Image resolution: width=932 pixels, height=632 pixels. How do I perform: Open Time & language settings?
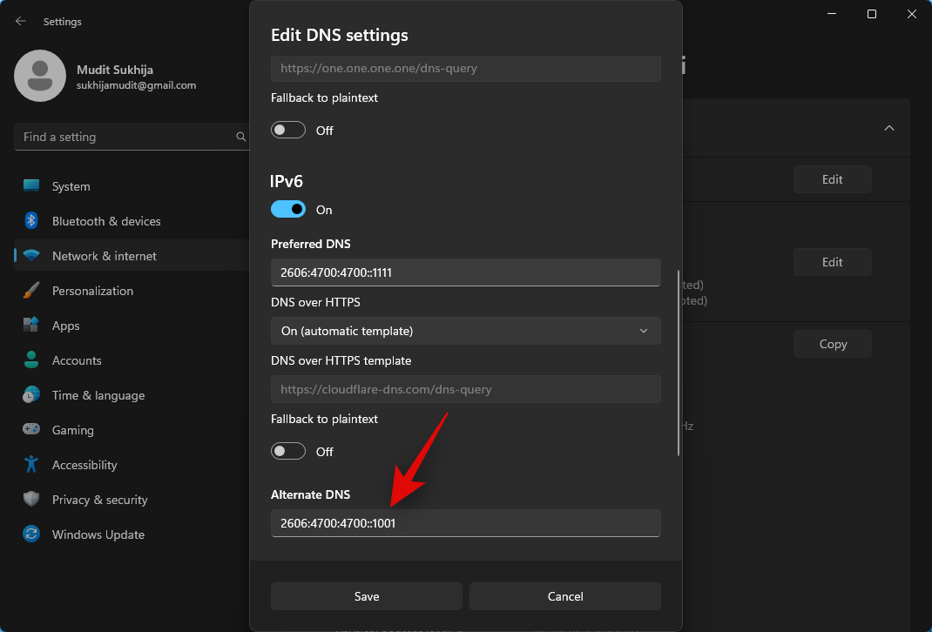point(98,395)
